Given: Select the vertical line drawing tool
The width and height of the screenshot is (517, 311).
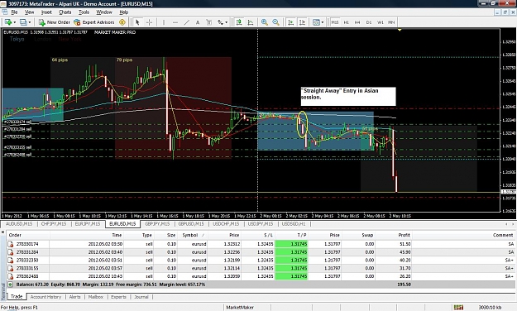Looking at the screenshot, I should [164, 22].
